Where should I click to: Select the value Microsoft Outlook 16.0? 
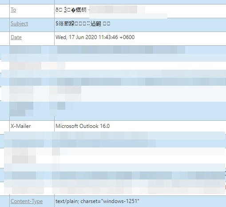[83, 126]
